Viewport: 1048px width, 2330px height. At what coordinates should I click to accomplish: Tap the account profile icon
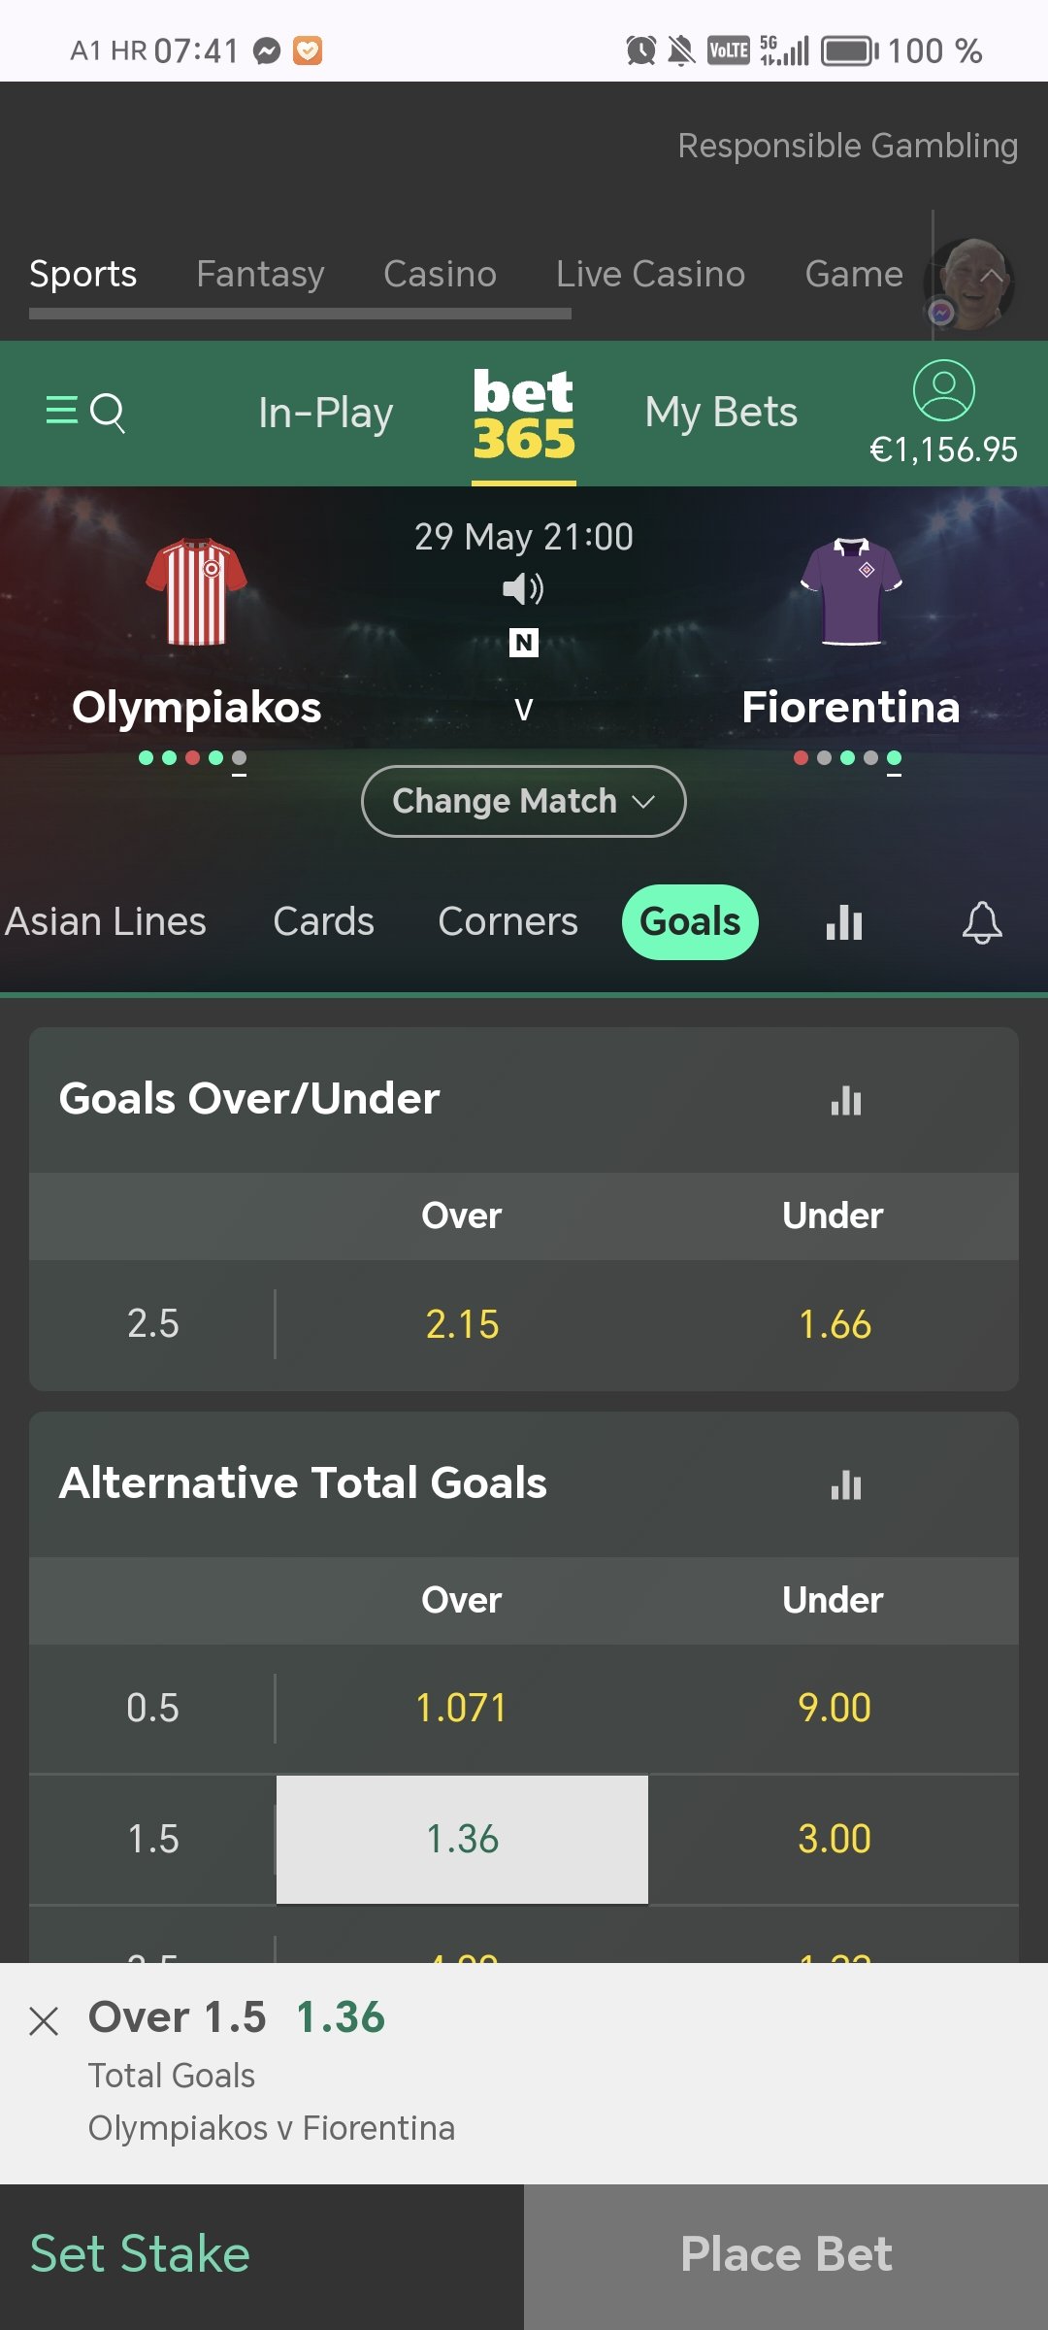(x=943, y=390)
